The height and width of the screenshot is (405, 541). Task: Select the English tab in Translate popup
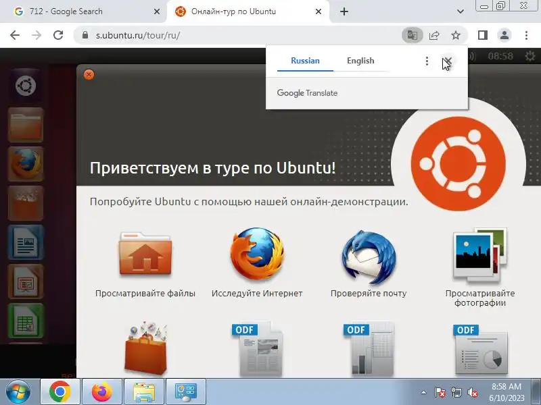click(360, 61)
